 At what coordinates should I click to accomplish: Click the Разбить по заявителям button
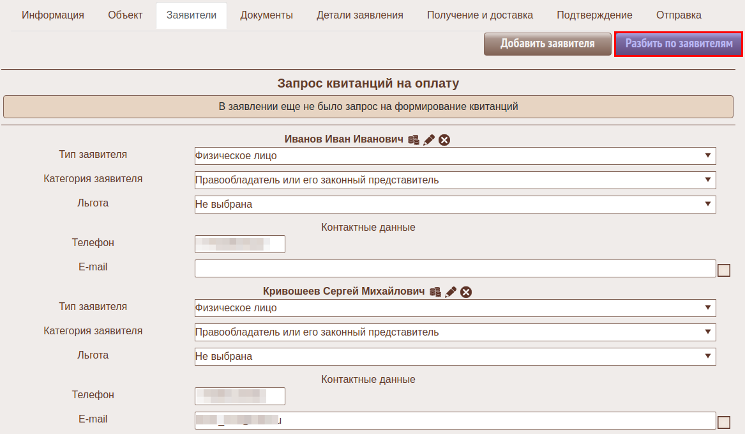[679, 44]
